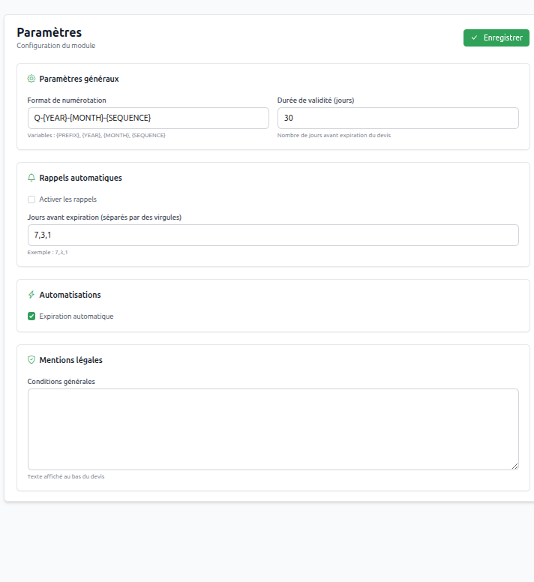Click the resize handle of the Conditions générales textarea
The height and width of the screenshot is (582, 534).
514,466
